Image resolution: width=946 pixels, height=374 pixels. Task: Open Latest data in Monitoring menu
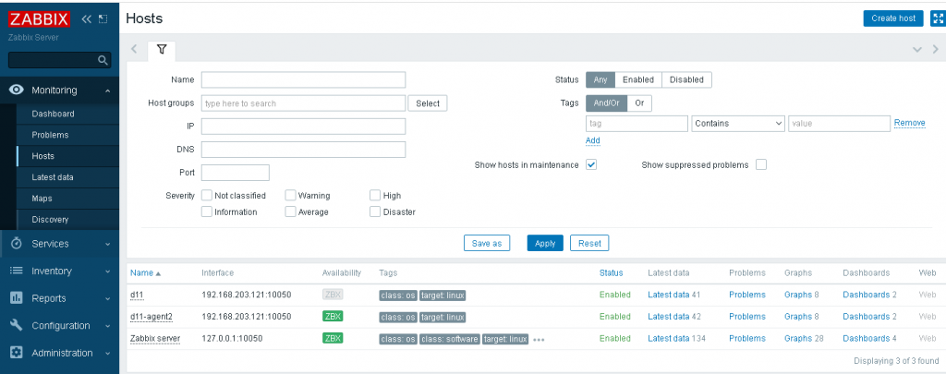click(53, 177)
